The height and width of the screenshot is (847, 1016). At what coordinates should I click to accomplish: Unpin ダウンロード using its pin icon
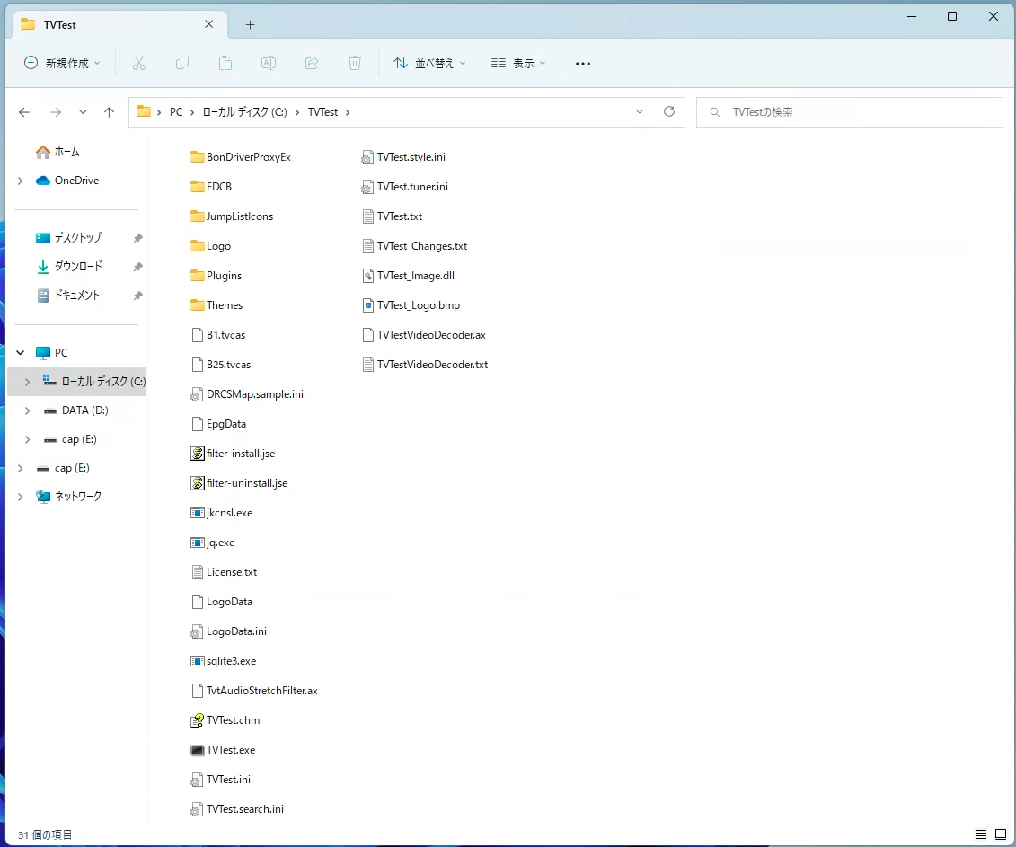click(137, 267)
